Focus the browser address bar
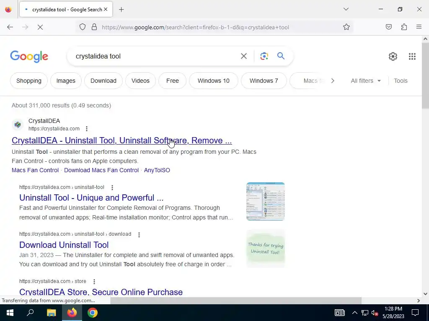Image resolution: width=429 pixels, height=321 pixels. point(219,27)
